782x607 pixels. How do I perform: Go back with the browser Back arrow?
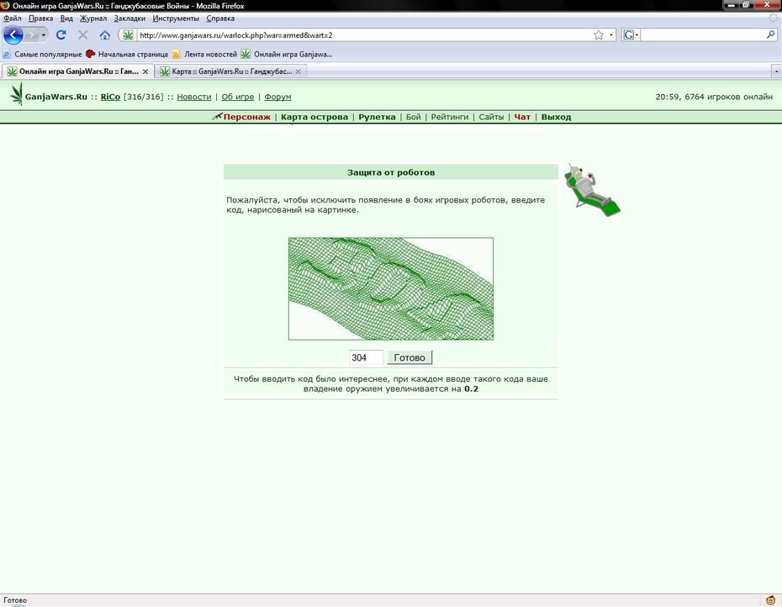click(x=13, y=35)
